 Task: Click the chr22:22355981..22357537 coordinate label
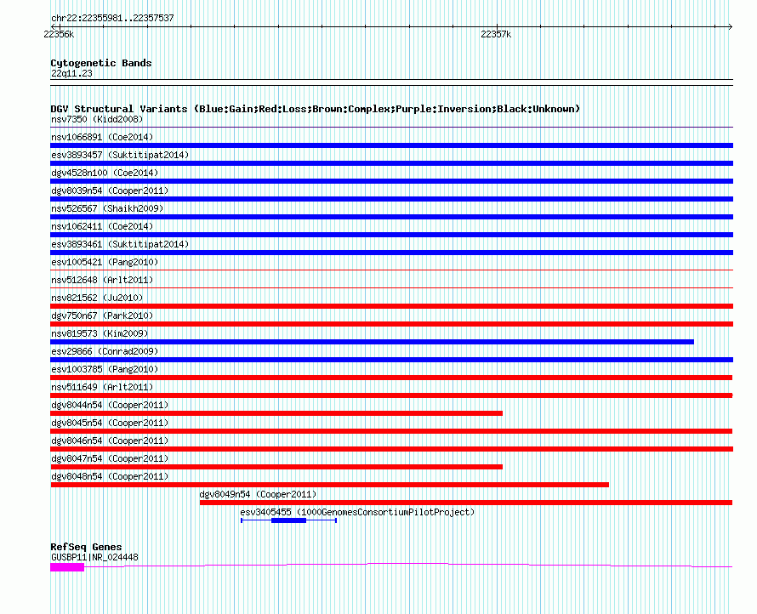point(112,19)
